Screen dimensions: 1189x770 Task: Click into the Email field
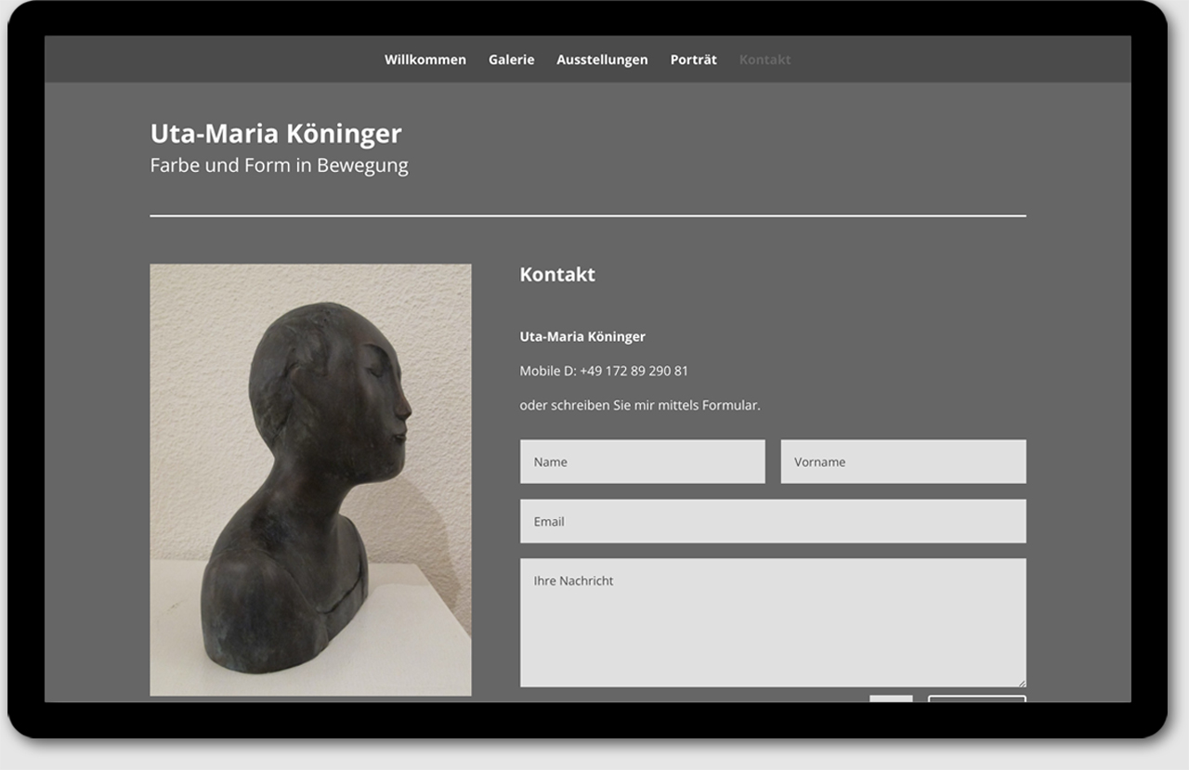pos(772,521)
